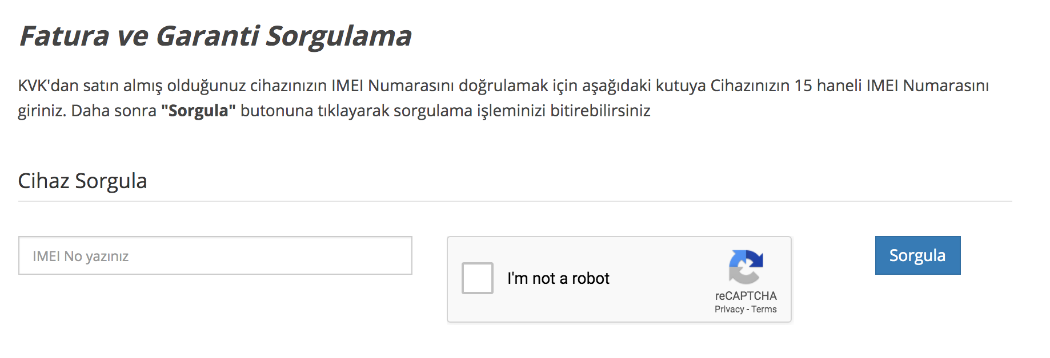The image size is (1050, 358).
Task: Click the Fatura ve Garanti Sorgulama heading
Action: click(x=215, y=36)
